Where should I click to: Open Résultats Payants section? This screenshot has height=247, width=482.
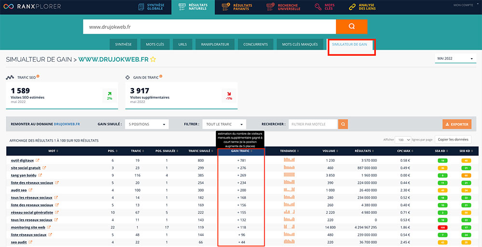(237, 7)
